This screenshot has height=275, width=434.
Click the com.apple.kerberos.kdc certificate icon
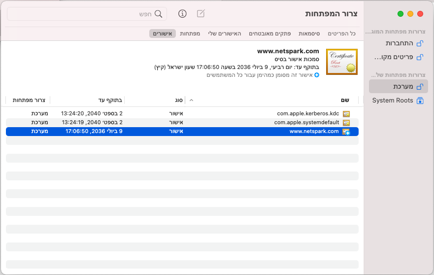click(x=346, y=113)
